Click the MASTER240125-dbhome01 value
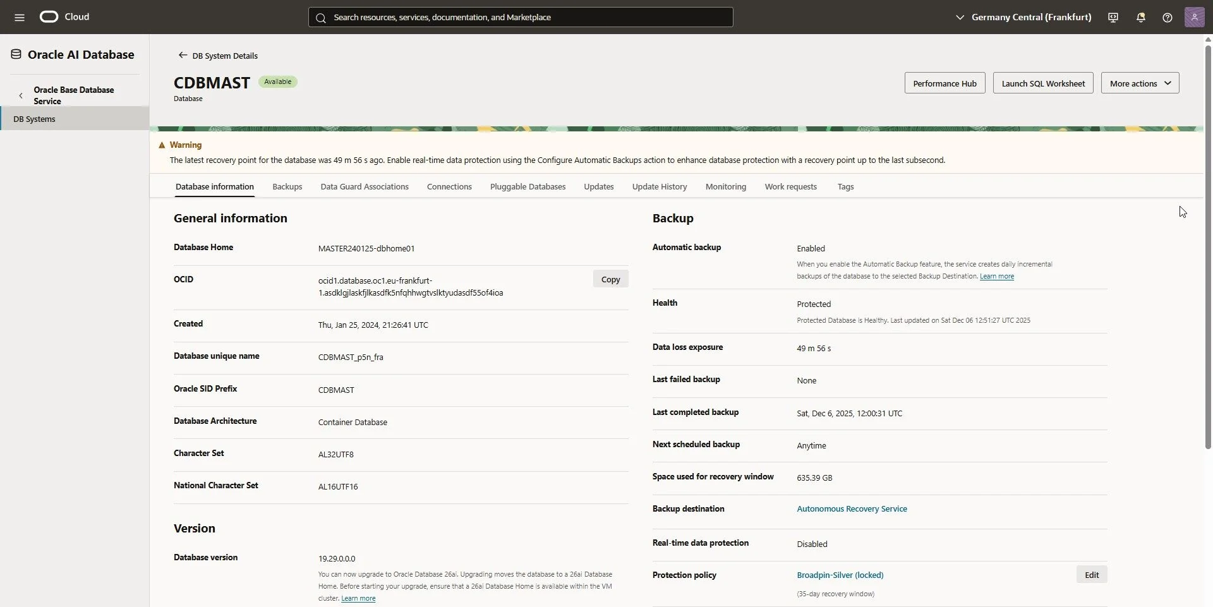The image size is (1213, 607). click(x=366, y=248)
